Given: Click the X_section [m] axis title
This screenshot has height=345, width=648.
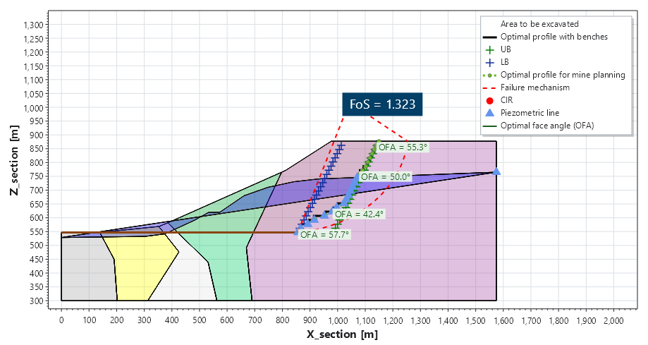Looking at the screenshot, I should [x=342, y=334].
